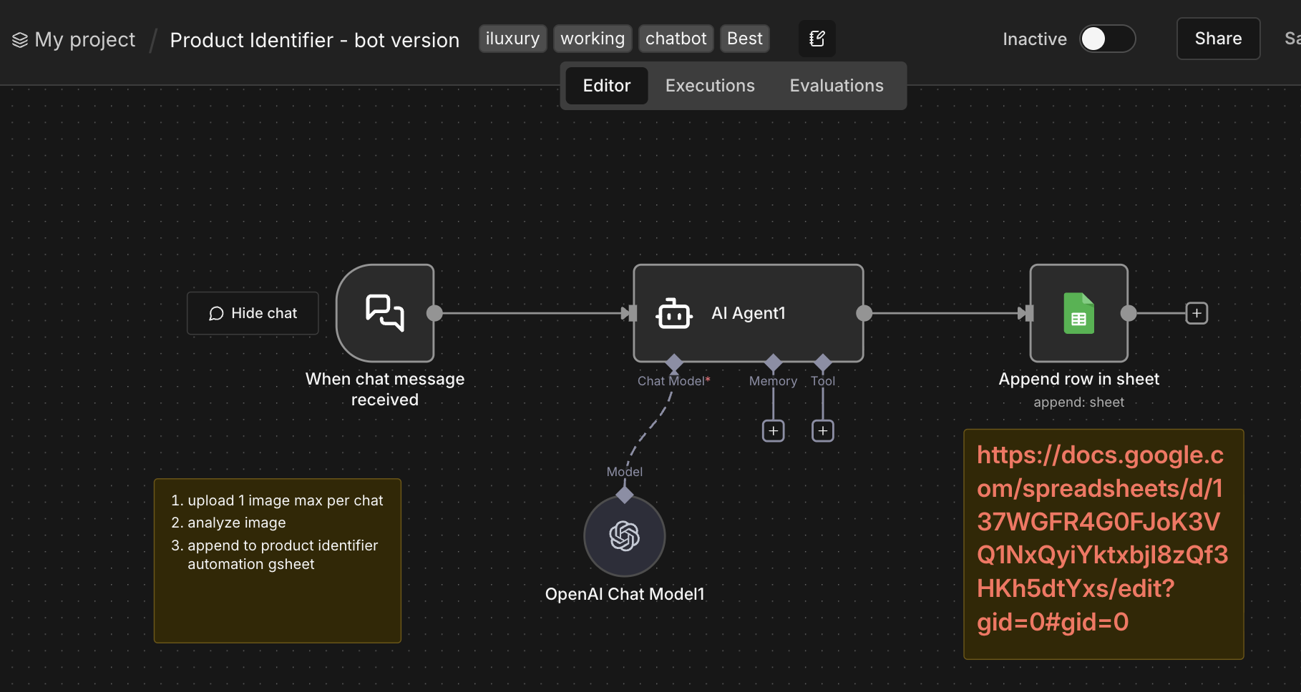Click the output connector dot of AI Agent1
The image size is (1301, 692).
point(864,313)
